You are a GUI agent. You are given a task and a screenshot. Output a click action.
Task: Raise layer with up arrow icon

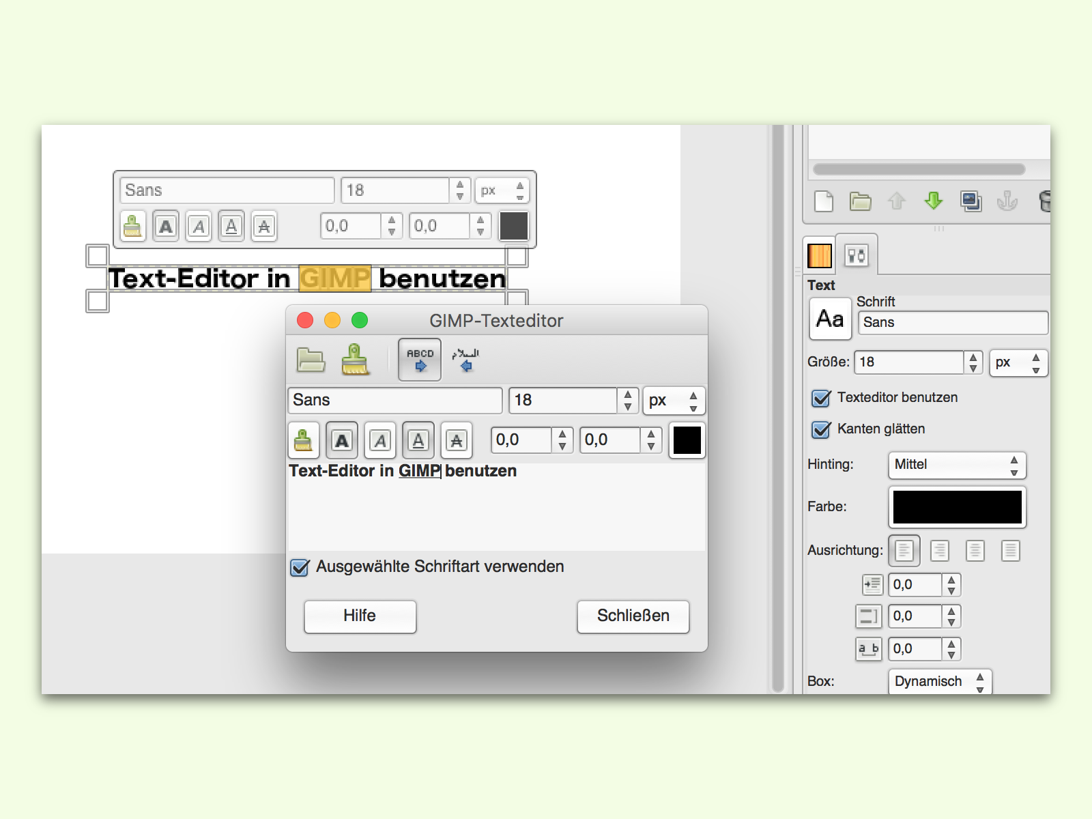tap(897, 201)
